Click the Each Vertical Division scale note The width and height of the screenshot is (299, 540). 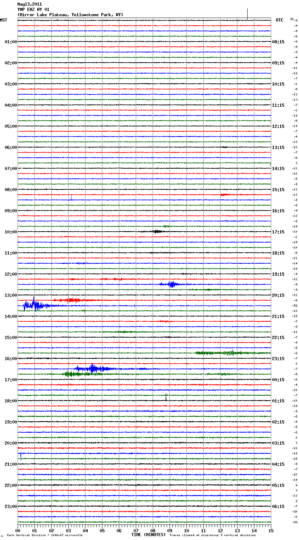45,535
